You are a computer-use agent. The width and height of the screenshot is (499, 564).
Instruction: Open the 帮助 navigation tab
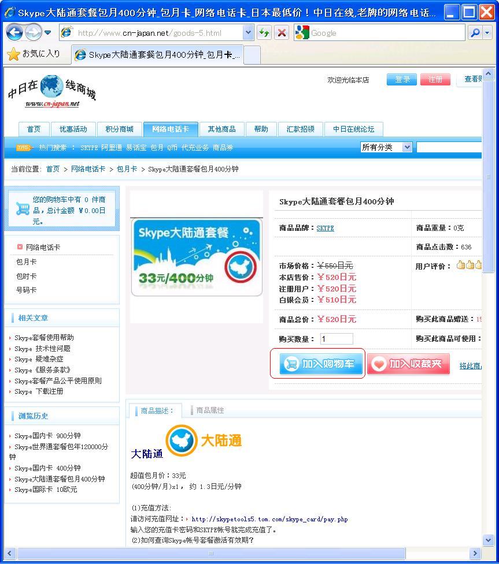pos(261,129)
